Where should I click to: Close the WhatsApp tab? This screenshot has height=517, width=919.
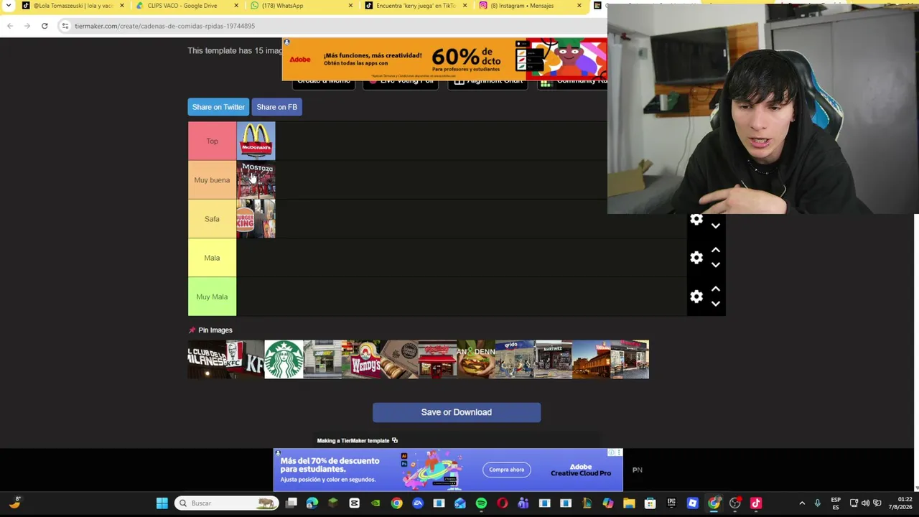click(350, 6)
